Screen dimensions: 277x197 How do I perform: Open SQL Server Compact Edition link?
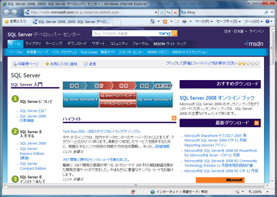(x=33, y=166)
